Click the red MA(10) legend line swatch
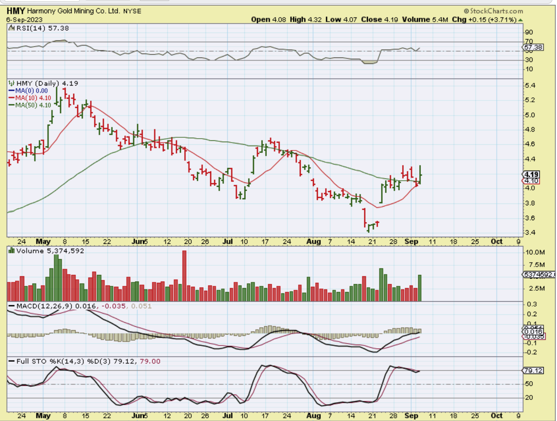Screen dimensions: 557x421 [x=12, y=98]
